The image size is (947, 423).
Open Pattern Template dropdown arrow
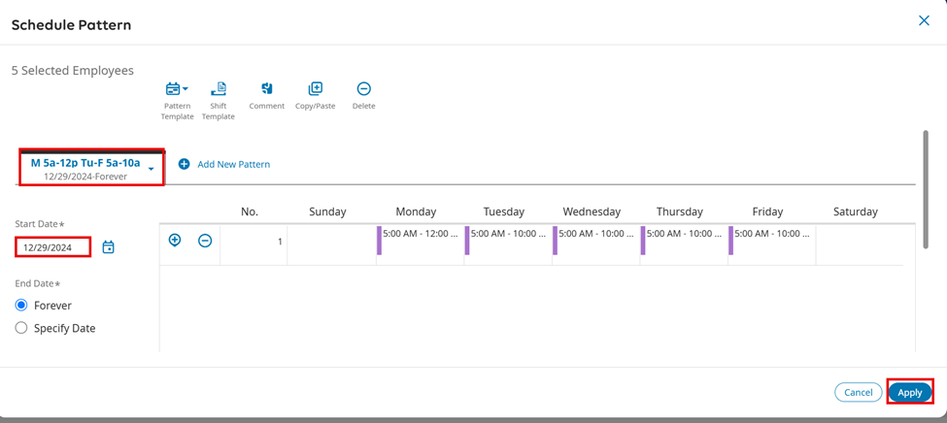[186, 90]
